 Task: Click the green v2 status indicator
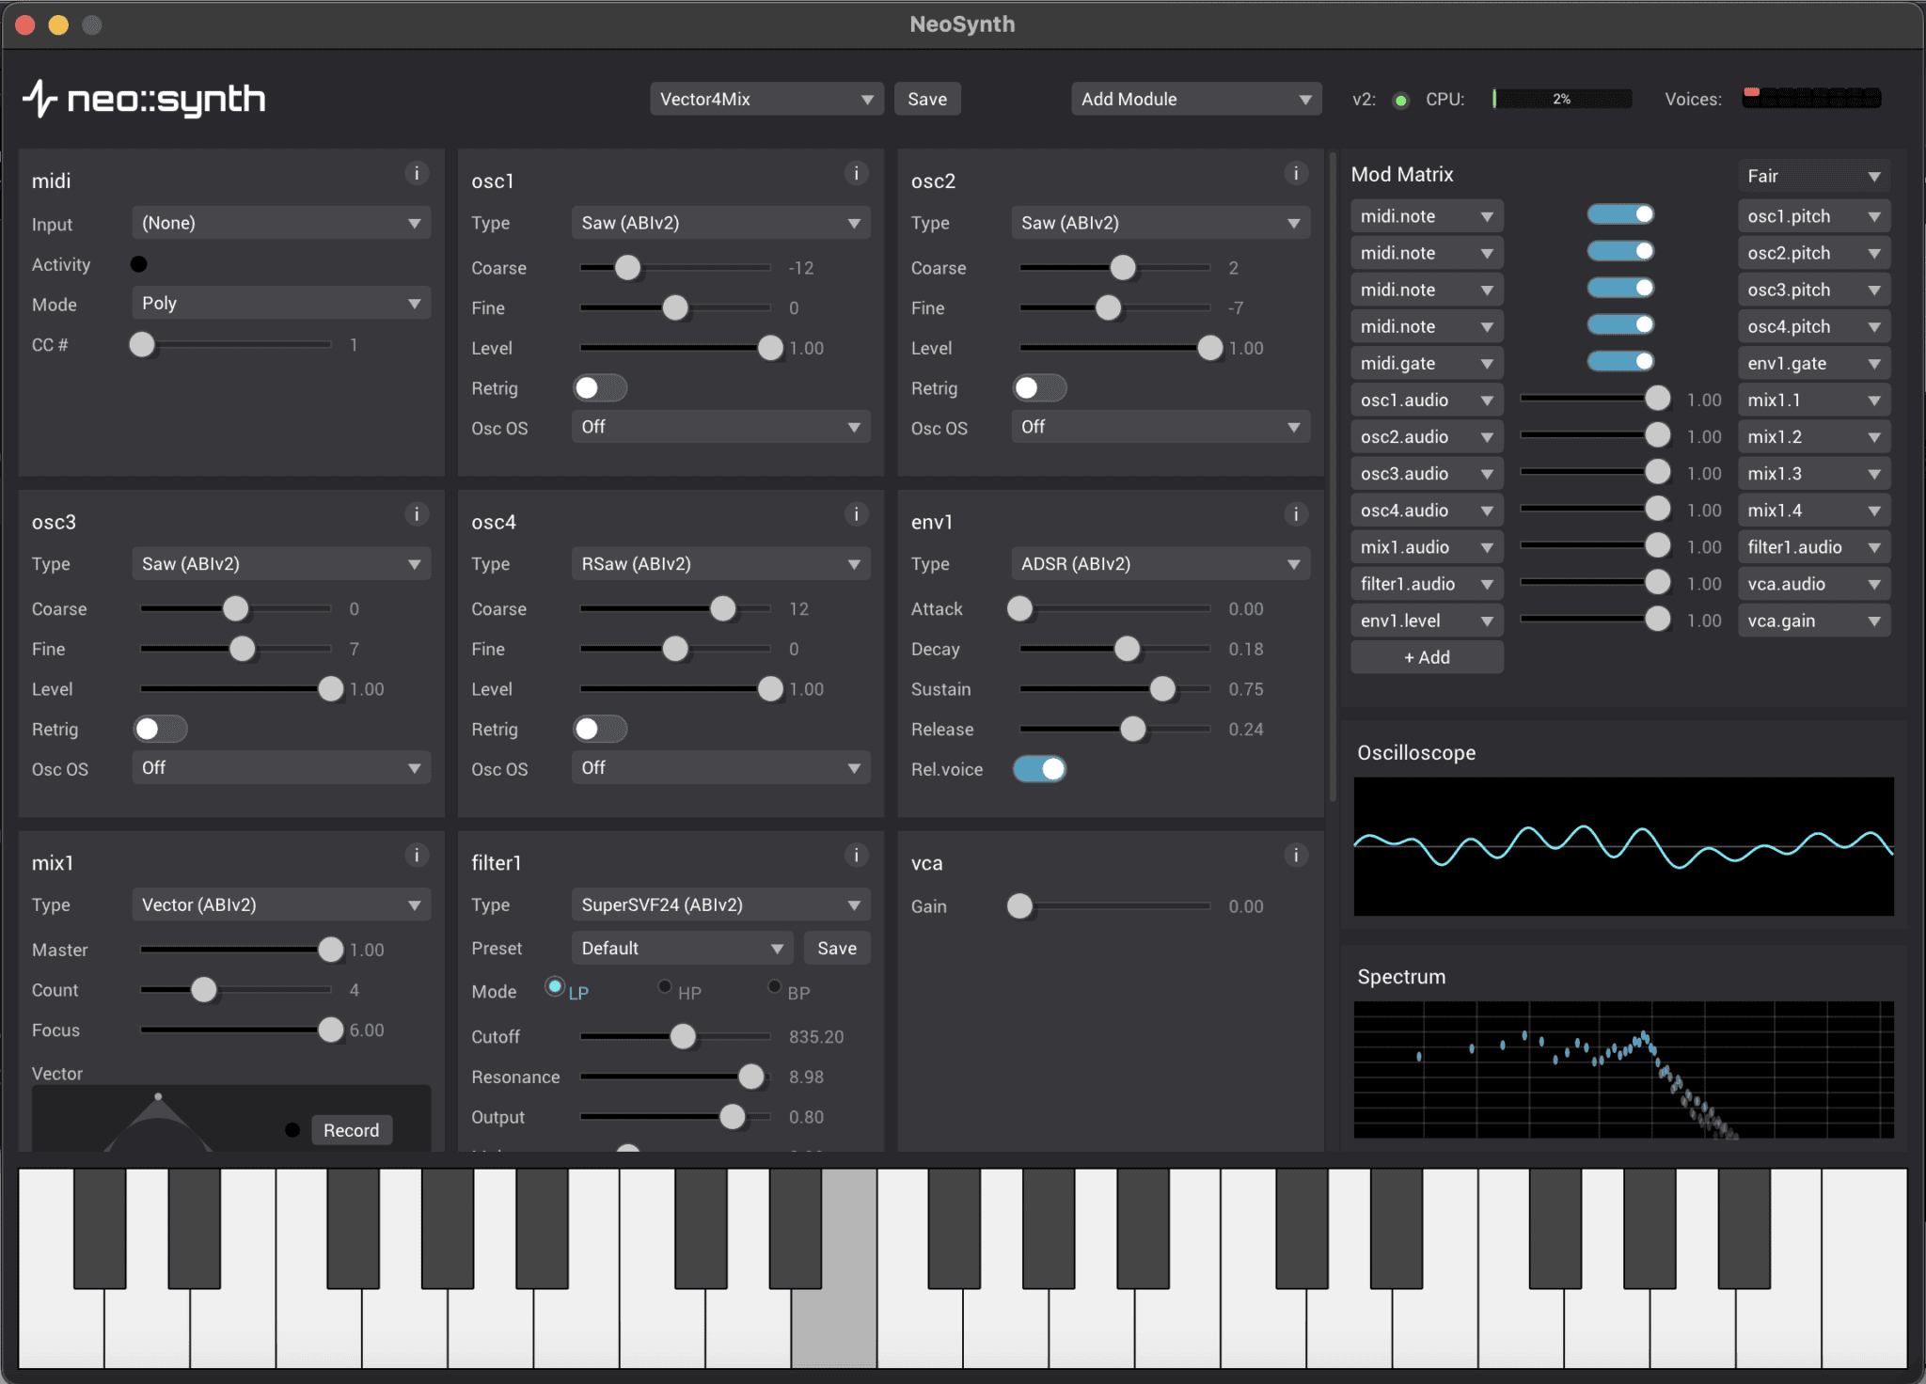1400,100
